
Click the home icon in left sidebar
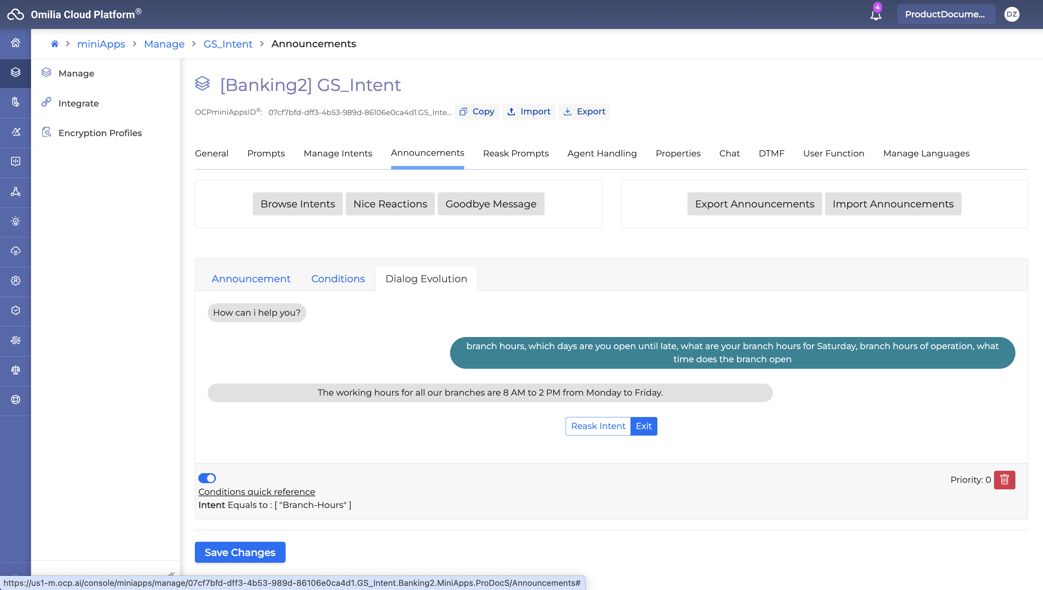16,42
